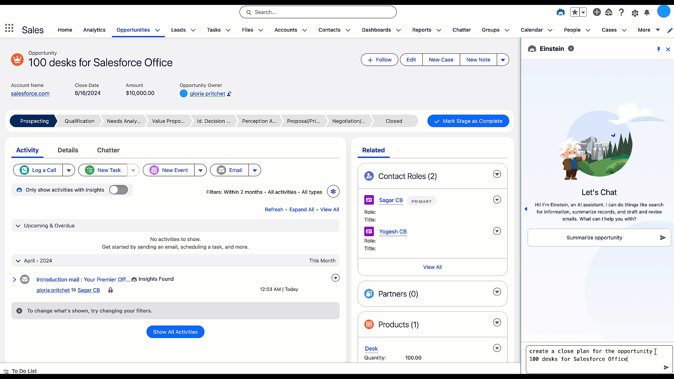The image size is (674, 379).
Task: Collapse the Upcoming & Overdue section
Action: coord(18,226)
